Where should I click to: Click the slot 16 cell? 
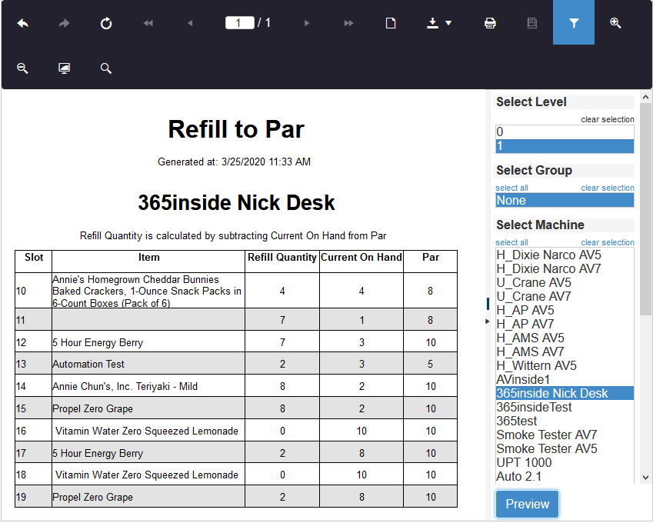coord(33,431)
